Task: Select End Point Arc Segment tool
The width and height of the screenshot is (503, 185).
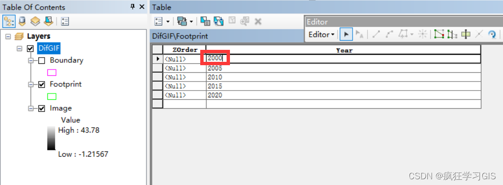Action: [x=389, y=35]
